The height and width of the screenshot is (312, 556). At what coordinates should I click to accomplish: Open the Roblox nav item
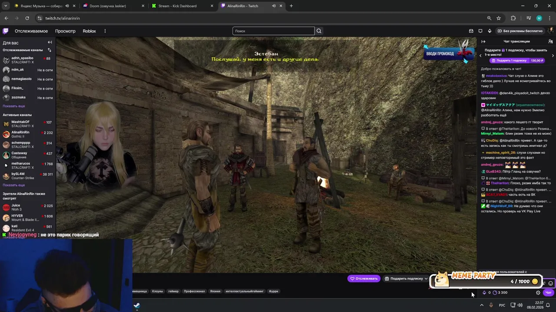[x=89, y=31]
